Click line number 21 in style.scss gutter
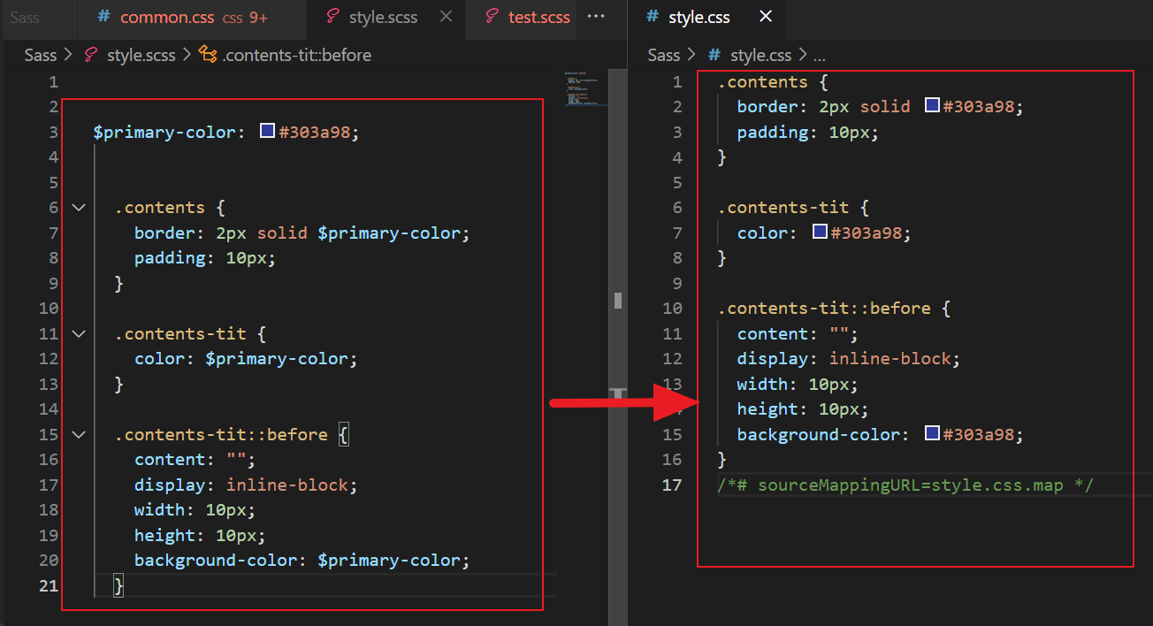This screenshot has width=1153, height=626. [x=49, y=585]
